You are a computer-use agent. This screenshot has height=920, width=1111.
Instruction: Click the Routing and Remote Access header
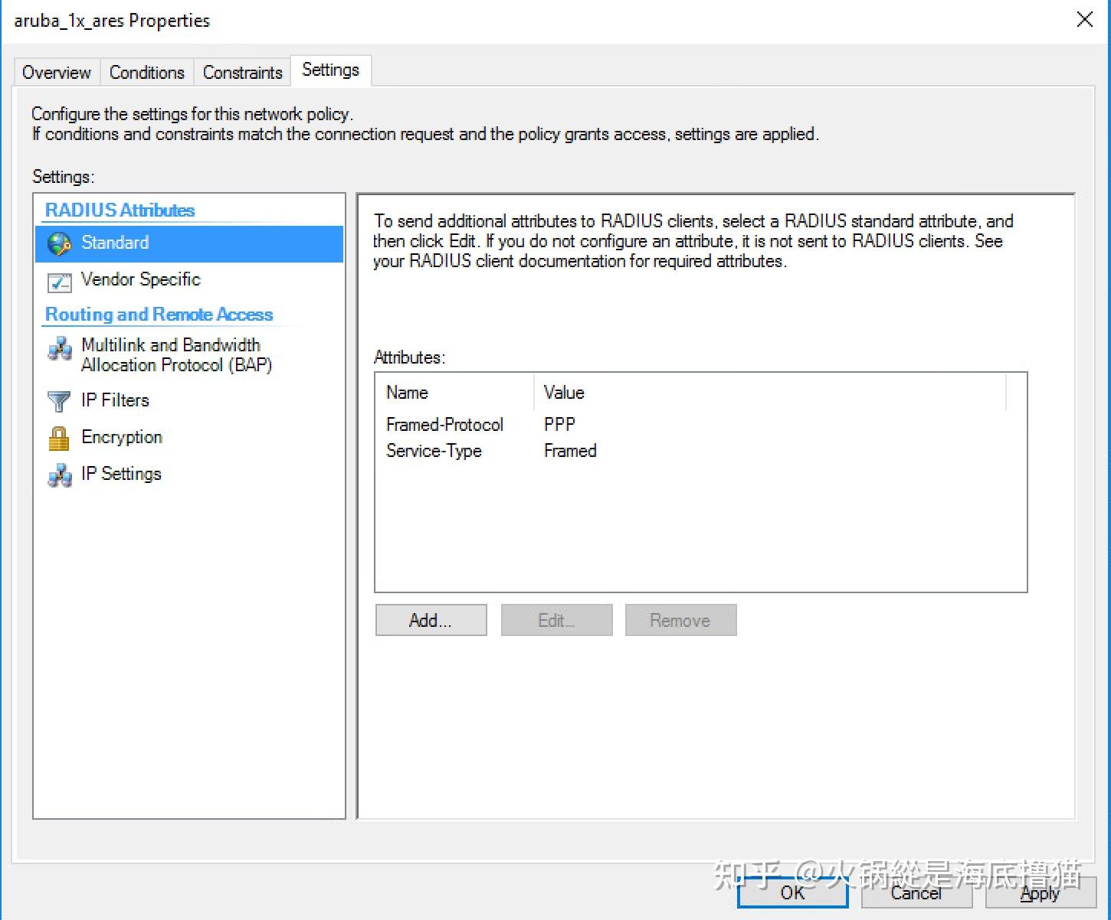(159, 314)
